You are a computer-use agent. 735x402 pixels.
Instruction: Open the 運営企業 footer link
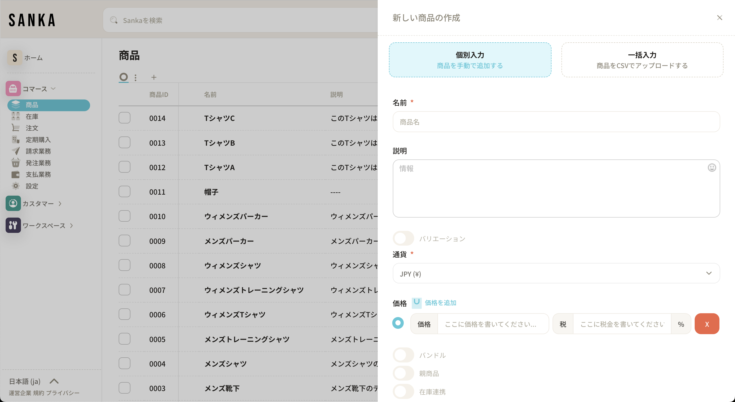20,393
